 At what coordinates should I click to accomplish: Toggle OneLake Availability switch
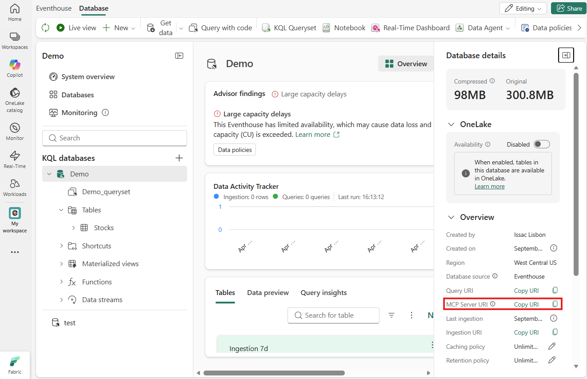542,144
